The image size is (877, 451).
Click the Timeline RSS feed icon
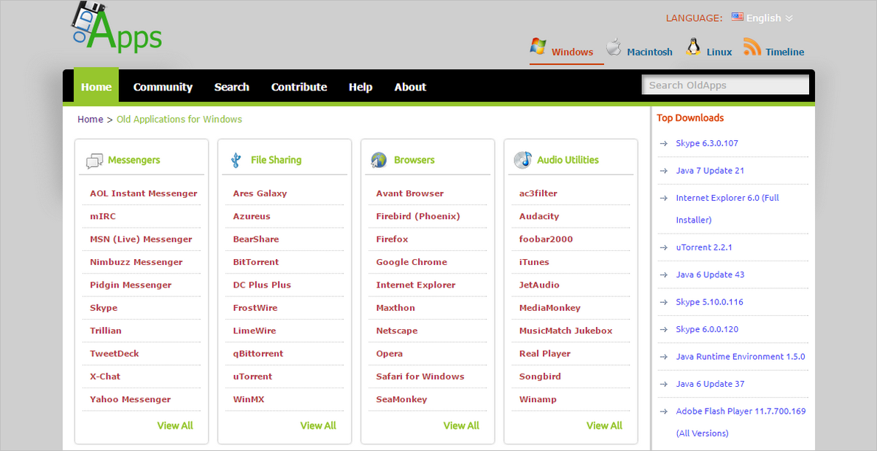click(752, 47)
